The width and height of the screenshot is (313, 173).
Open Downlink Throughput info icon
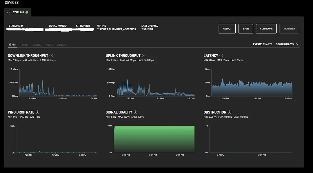pyautogui.click(x=51, y=56)
